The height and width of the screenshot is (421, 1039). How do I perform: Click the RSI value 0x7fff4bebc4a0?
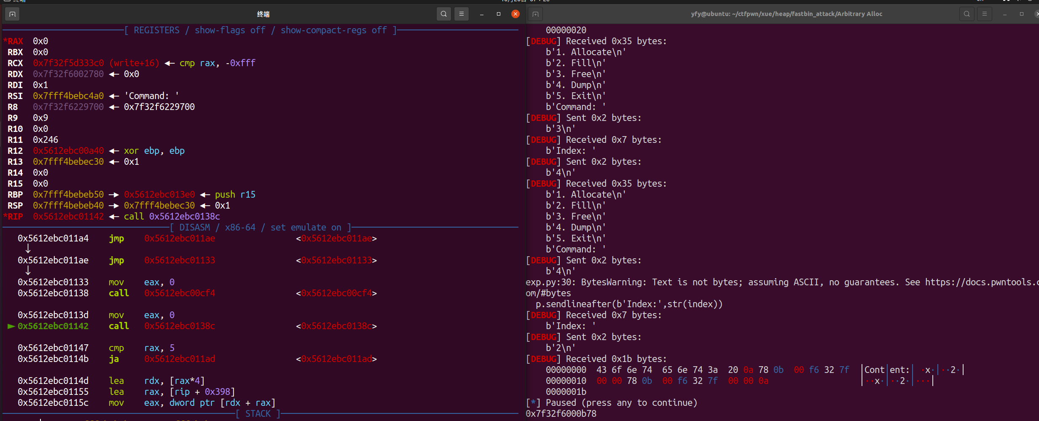click(68, 96)
